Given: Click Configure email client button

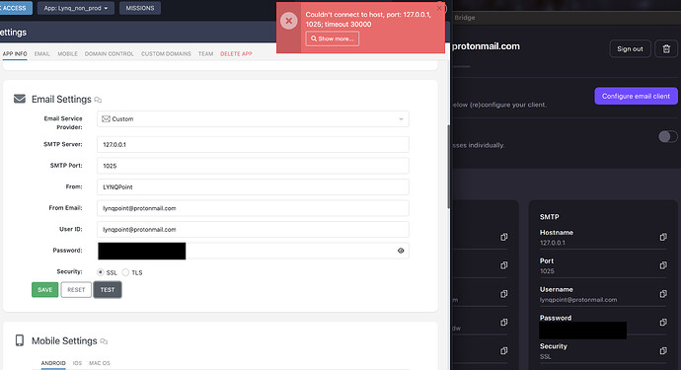Looking at the screenshot, I should click(636, 96).
